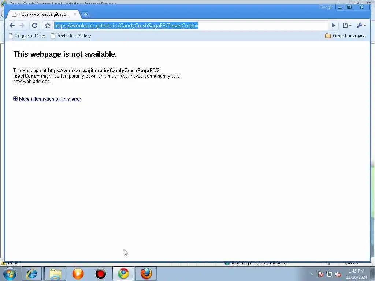The image size is (375, 281).
Task: Open Internet Explorer from the taskbar
Action: pos(32,274)
